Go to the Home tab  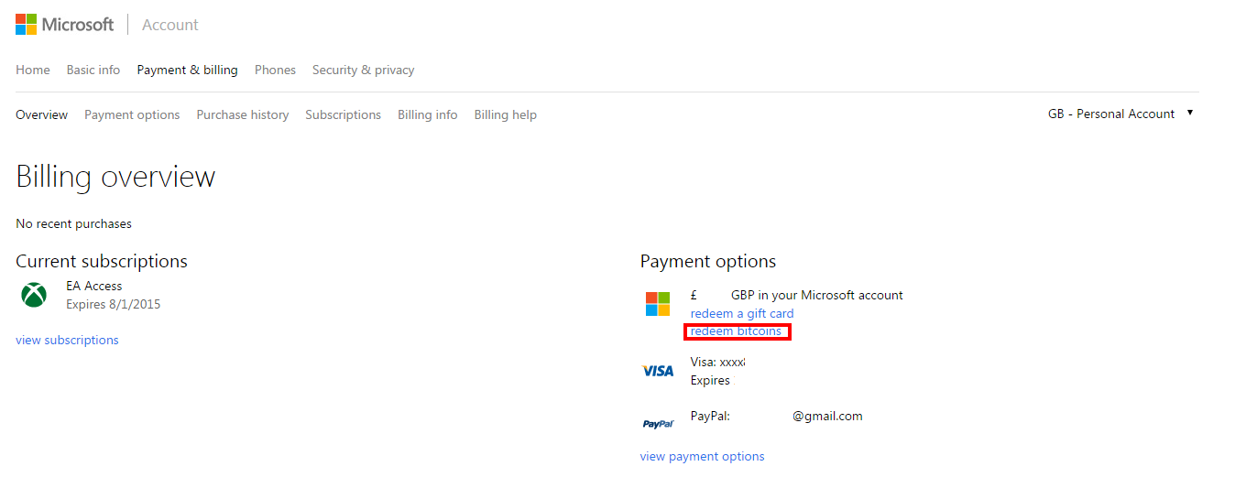coord(33,70)
